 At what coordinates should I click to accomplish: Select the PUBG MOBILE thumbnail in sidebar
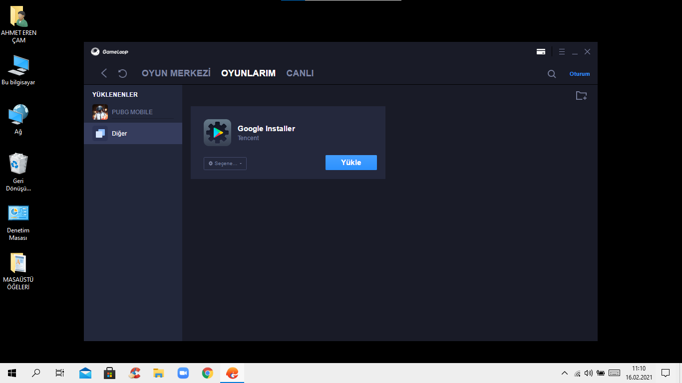[x=100, y=112]
